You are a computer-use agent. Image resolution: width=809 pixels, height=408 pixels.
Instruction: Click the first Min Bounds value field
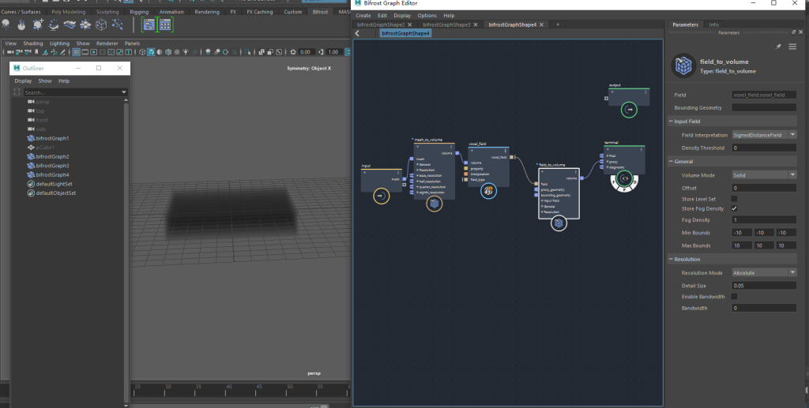pyautogui.click(x=742, y=233)
